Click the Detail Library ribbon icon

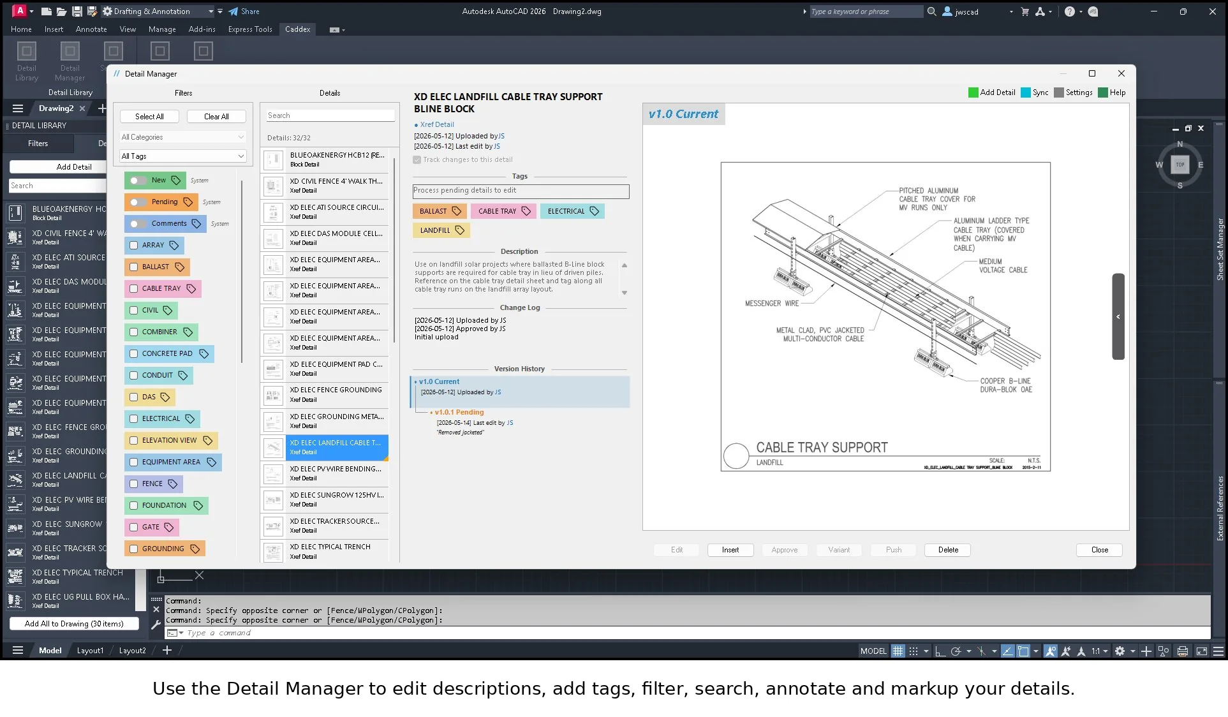(27, 51)
